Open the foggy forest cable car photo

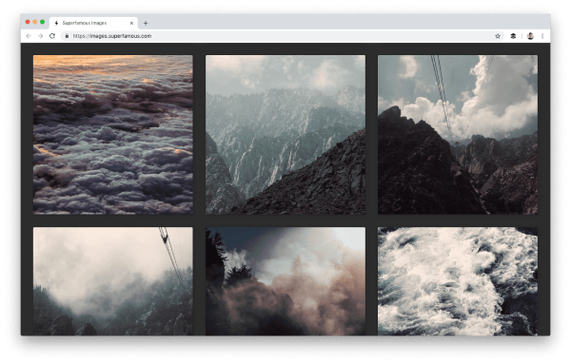[x=113, y=281]
